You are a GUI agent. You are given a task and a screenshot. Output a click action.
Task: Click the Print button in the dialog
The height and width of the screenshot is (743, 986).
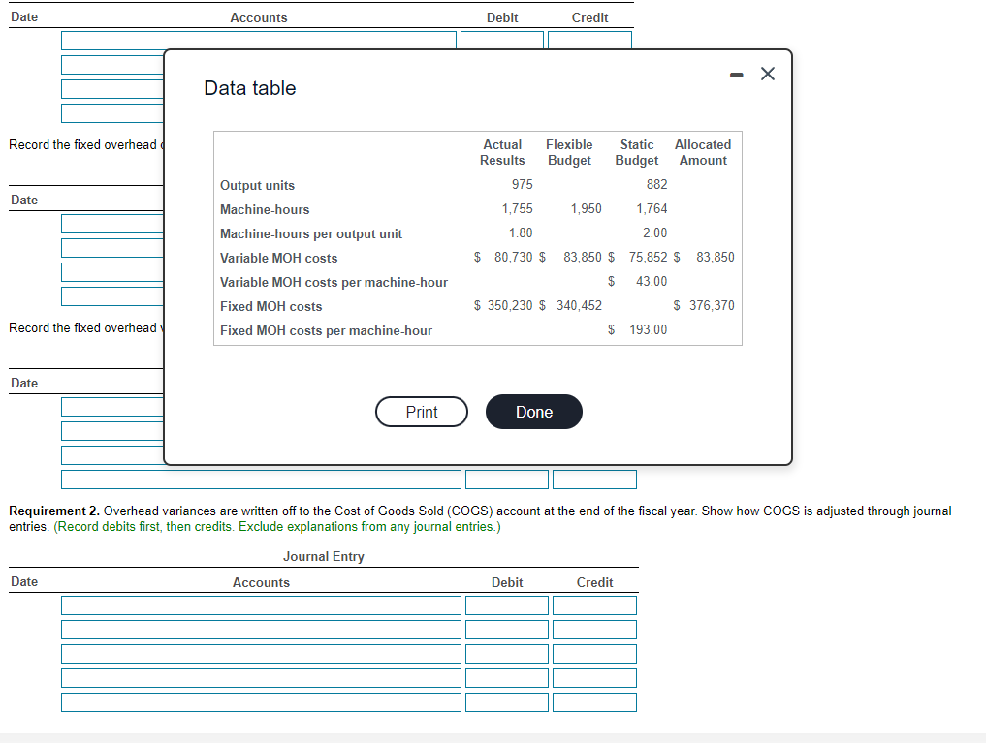coord(421,411)
